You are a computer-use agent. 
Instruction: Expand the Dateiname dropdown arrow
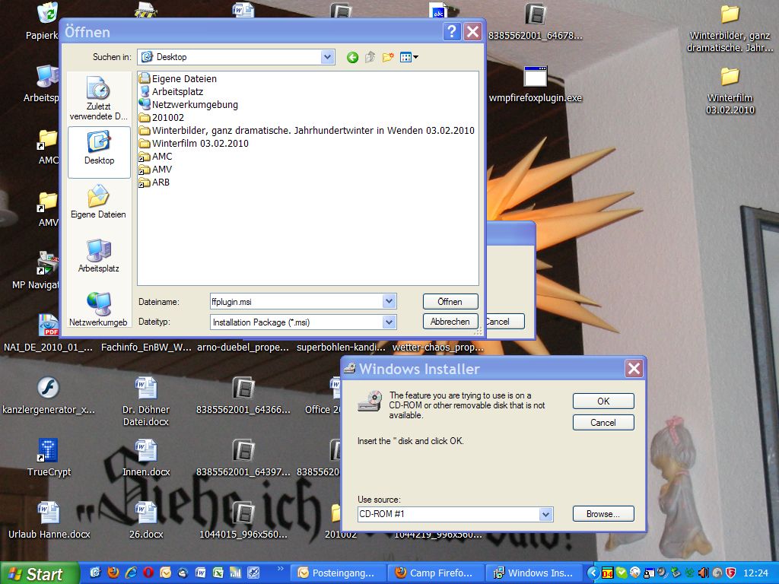click(389, 301)
